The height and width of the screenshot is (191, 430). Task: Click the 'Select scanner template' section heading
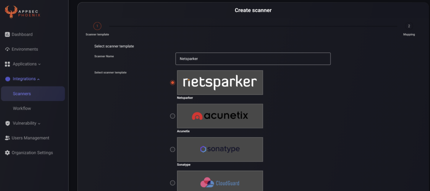114,46
